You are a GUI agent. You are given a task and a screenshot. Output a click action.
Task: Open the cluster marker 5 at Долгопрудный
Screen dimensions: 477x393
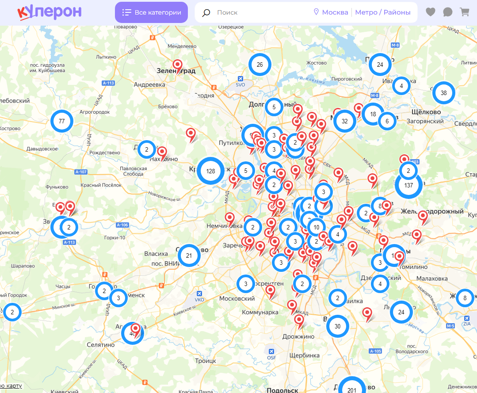click(x=274, y=107)
